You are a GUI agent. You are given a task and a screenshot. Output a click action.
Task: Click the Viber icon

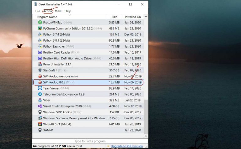pos(40,100)
